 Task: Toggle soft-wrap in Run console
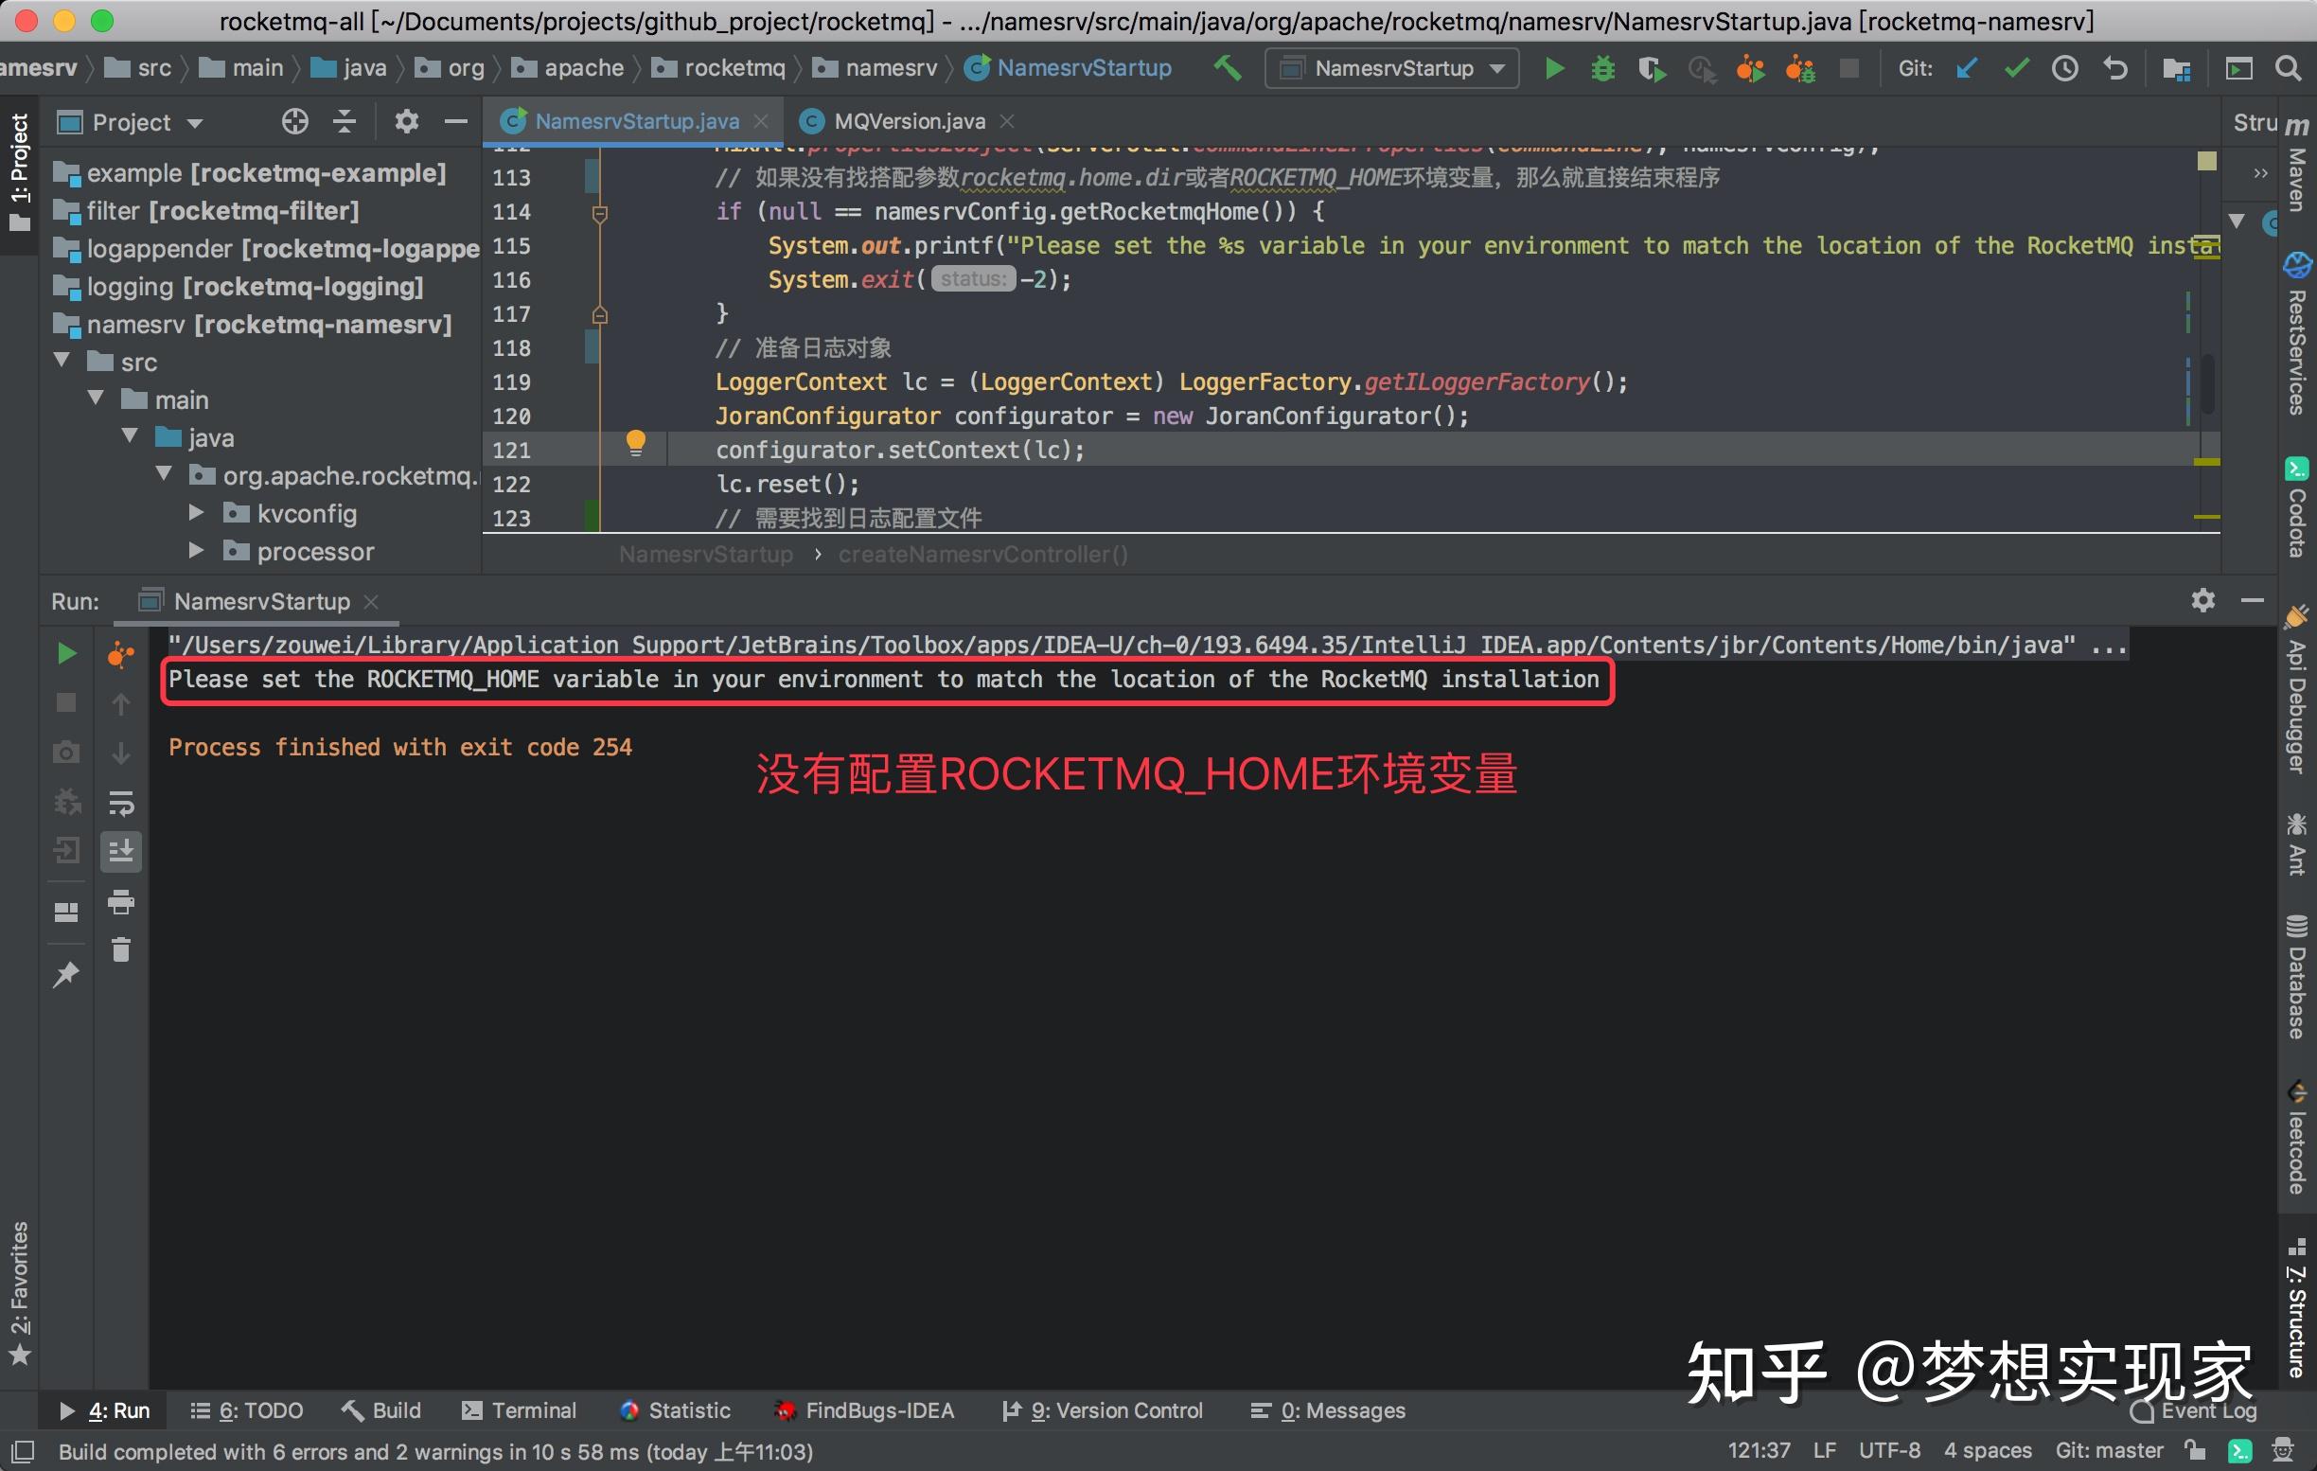tap(121, 803)
